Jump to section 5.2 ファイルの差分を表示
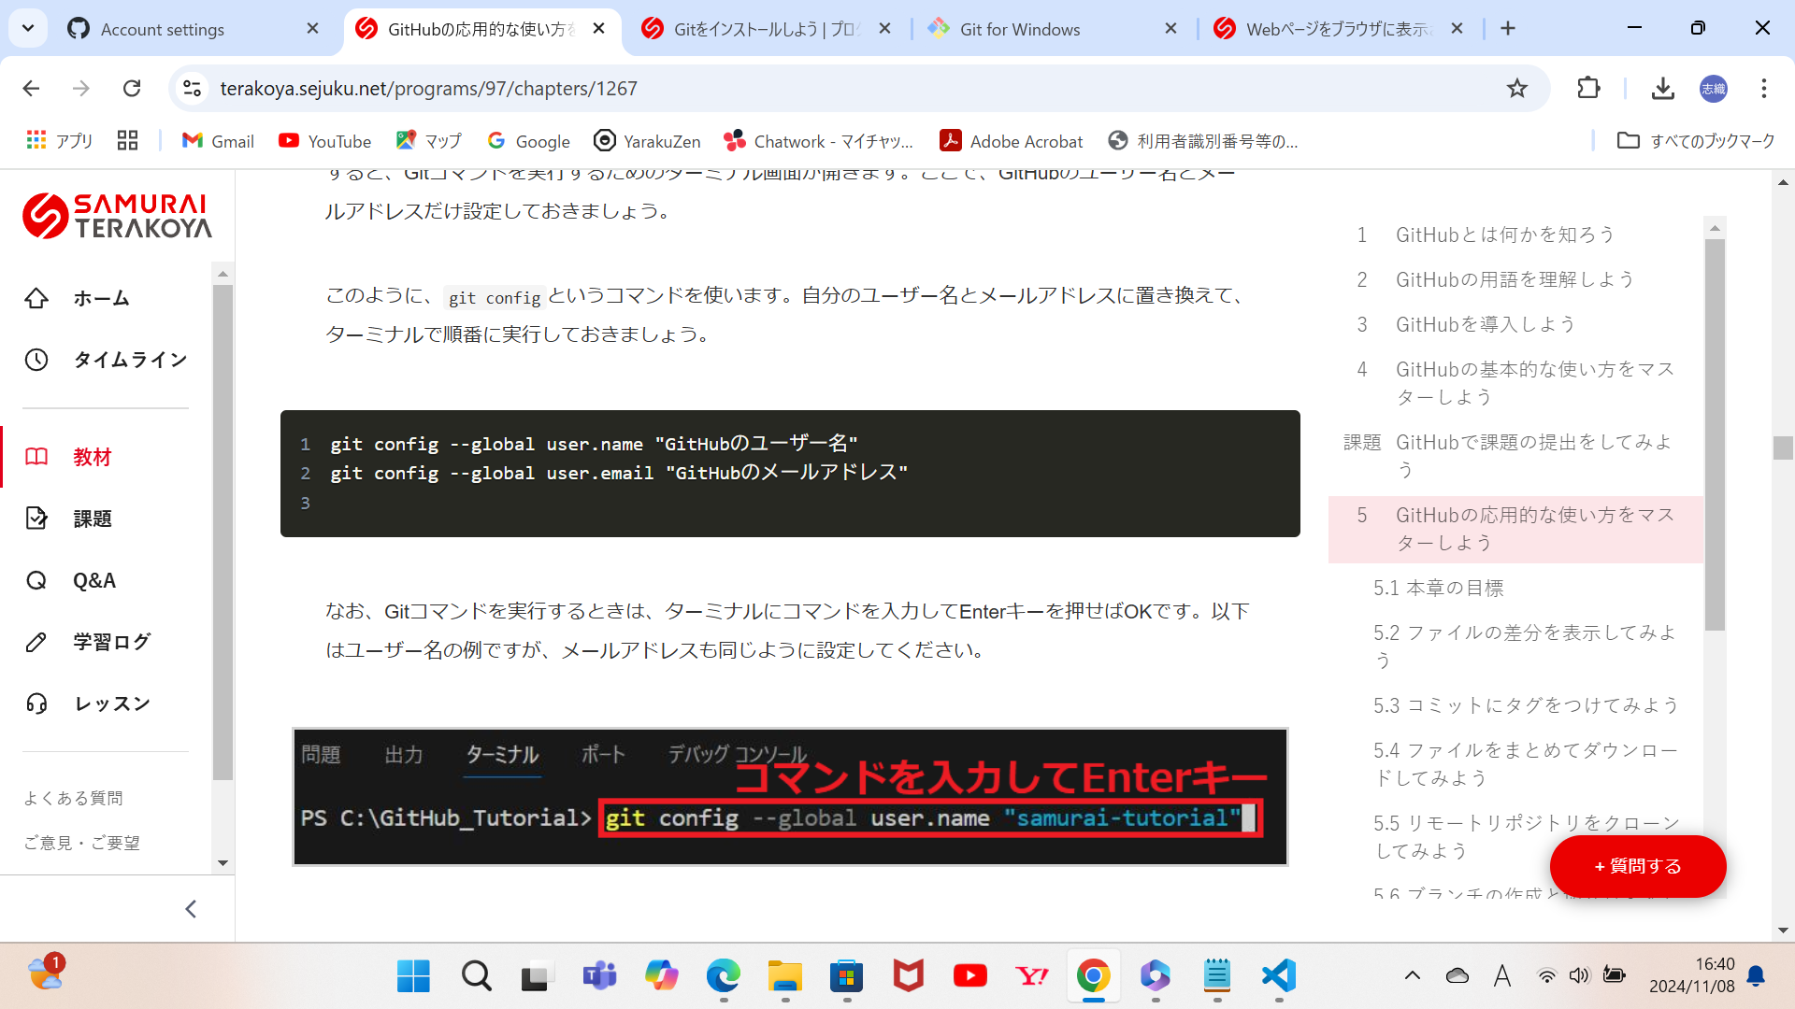The width and height of the screenshot is (1795, 1009). (1526, 647)
